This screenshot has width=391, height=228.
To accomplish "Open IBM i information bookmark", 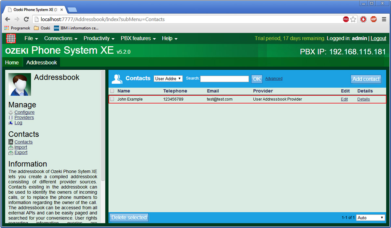I will (x=76, y=28).
